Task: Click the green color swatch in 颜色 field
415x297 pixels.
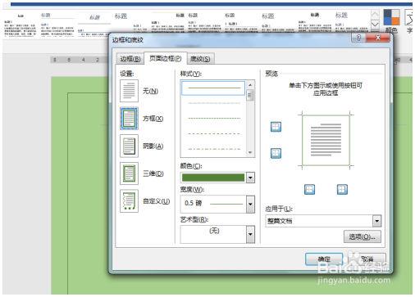Action: pyautogui.click(x=213, y=178)
